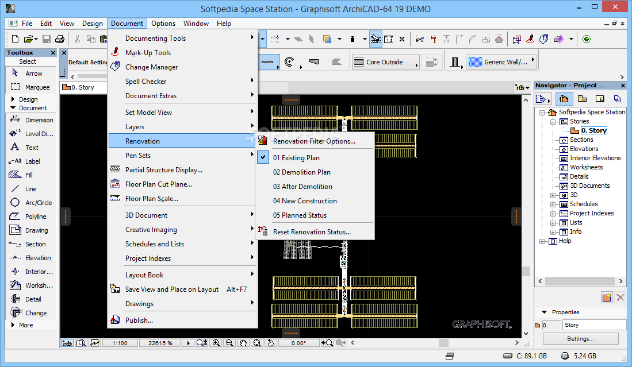Expand the Schedules node in Navigator
Image resolution: width=632 pixels, height=367 pixels.
tap(553, 204)
